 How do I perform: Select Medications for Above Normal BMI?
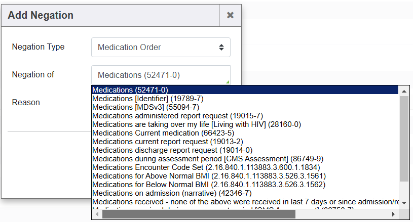[208, 176]
